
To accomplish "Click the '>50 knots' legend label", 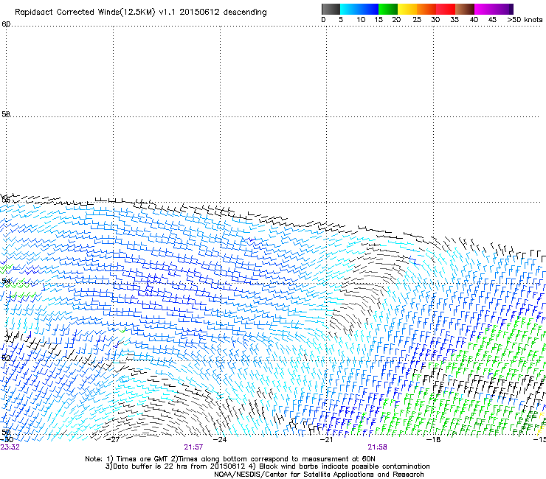I will [x=525, y=20].
